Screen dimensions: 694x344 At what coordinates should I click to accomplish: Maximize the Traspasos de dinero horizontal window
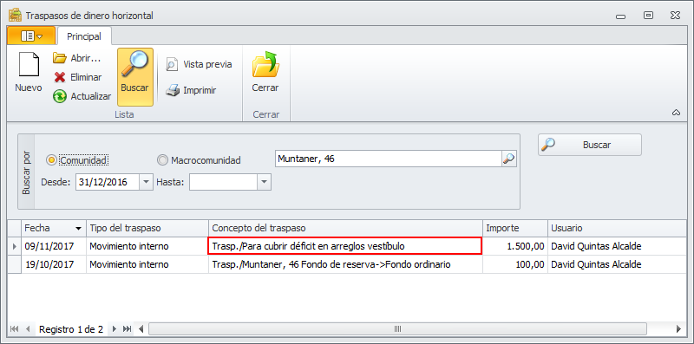tap(648, 16)
